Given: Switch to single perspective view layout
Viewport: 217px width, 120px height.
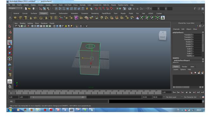Looking at the screenshot, I should click(x=10, y=82).
